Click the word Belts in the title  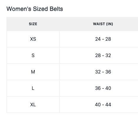point(56,9)
